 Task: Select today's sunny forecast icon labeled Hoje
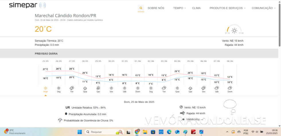[45, 88]
